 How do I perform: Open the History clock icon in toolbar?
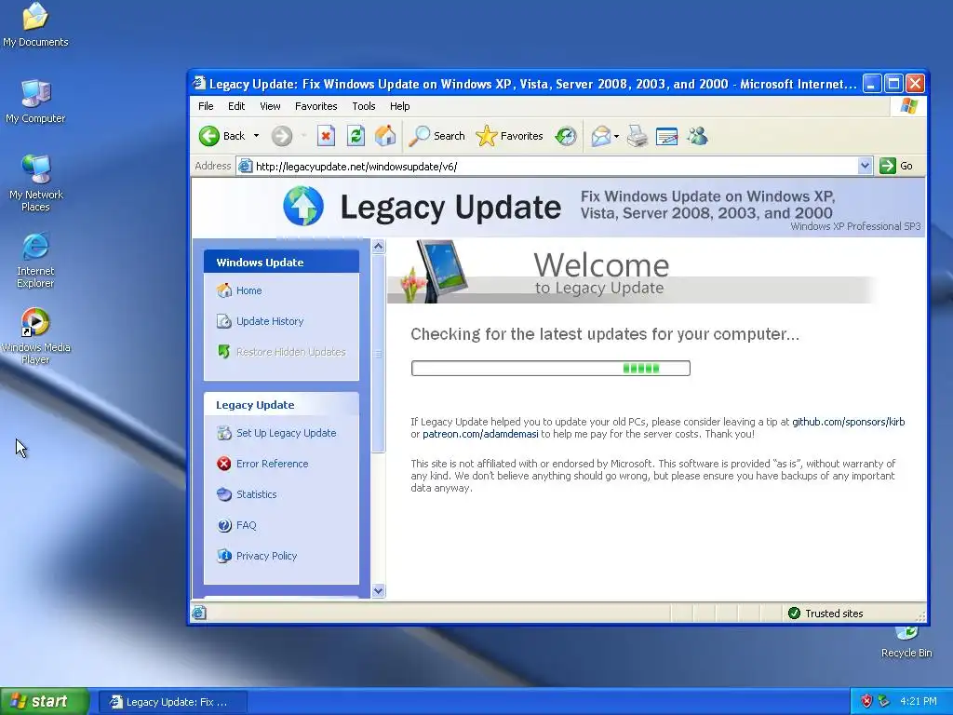click(x=565, y=136)
